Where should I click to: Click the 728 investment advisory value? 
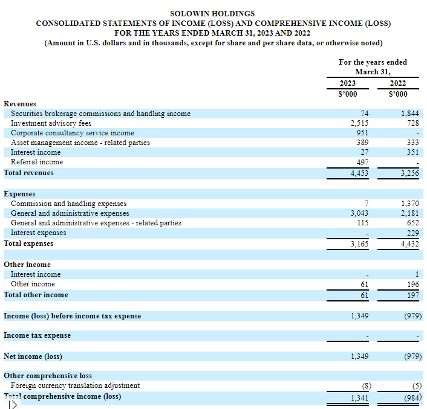(413, 123)
